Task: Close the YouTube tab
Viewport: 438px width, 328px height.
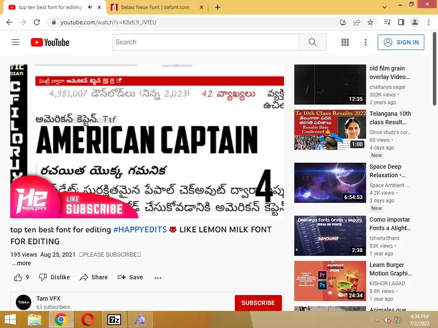Action: click(99, 8)
